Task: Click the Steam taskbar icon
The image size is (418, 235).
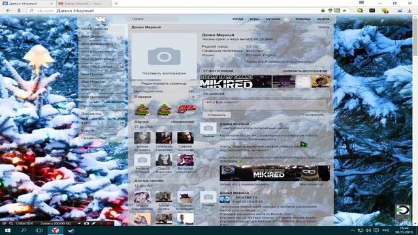Action: pos(71,230)
